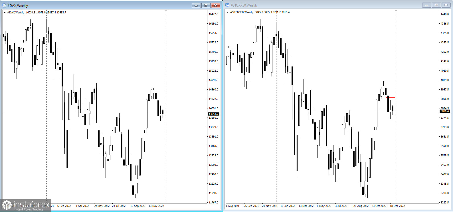Click the 29 May 2022 date on DAX axis

click(102, 206)
